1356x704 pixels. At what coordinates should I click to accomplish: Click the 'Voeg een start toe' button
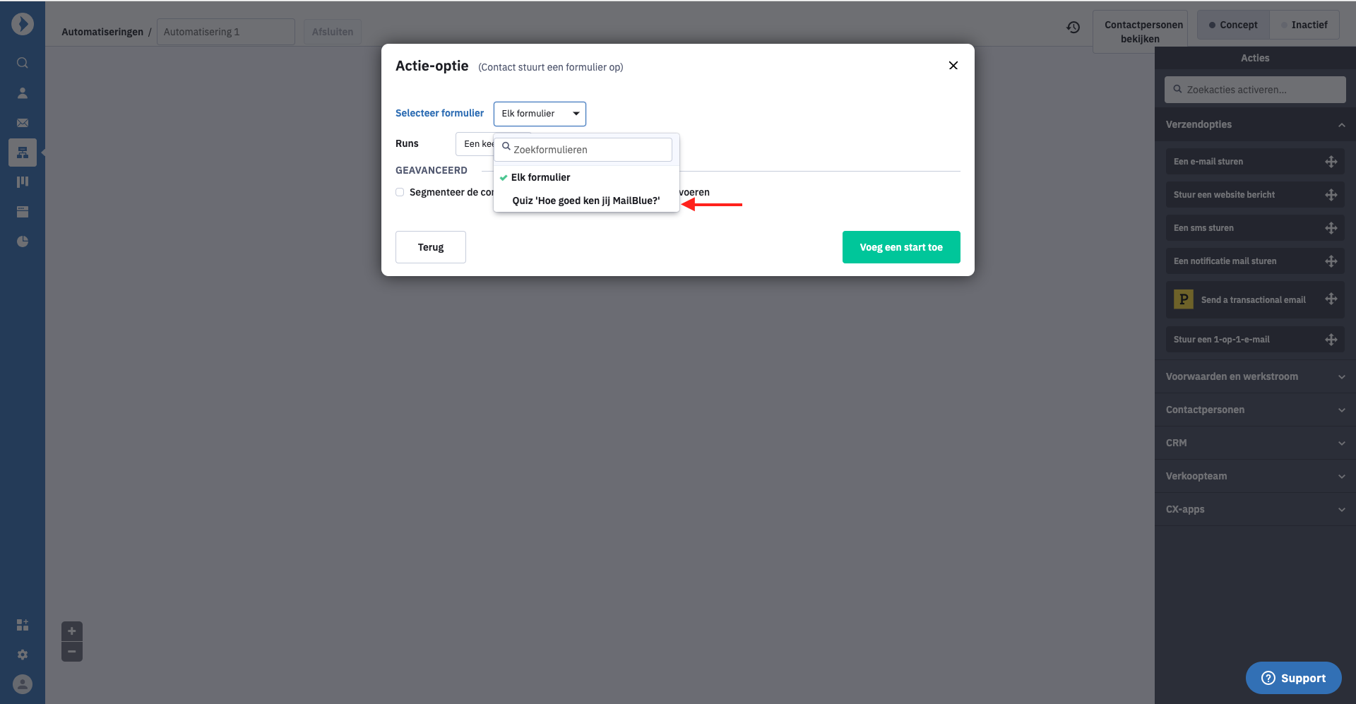coord(901,247)
